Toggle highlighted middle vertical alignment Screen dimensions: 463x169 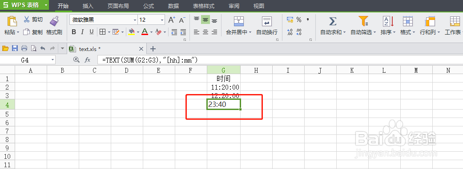pyautogui.click(x=205, y=20)
